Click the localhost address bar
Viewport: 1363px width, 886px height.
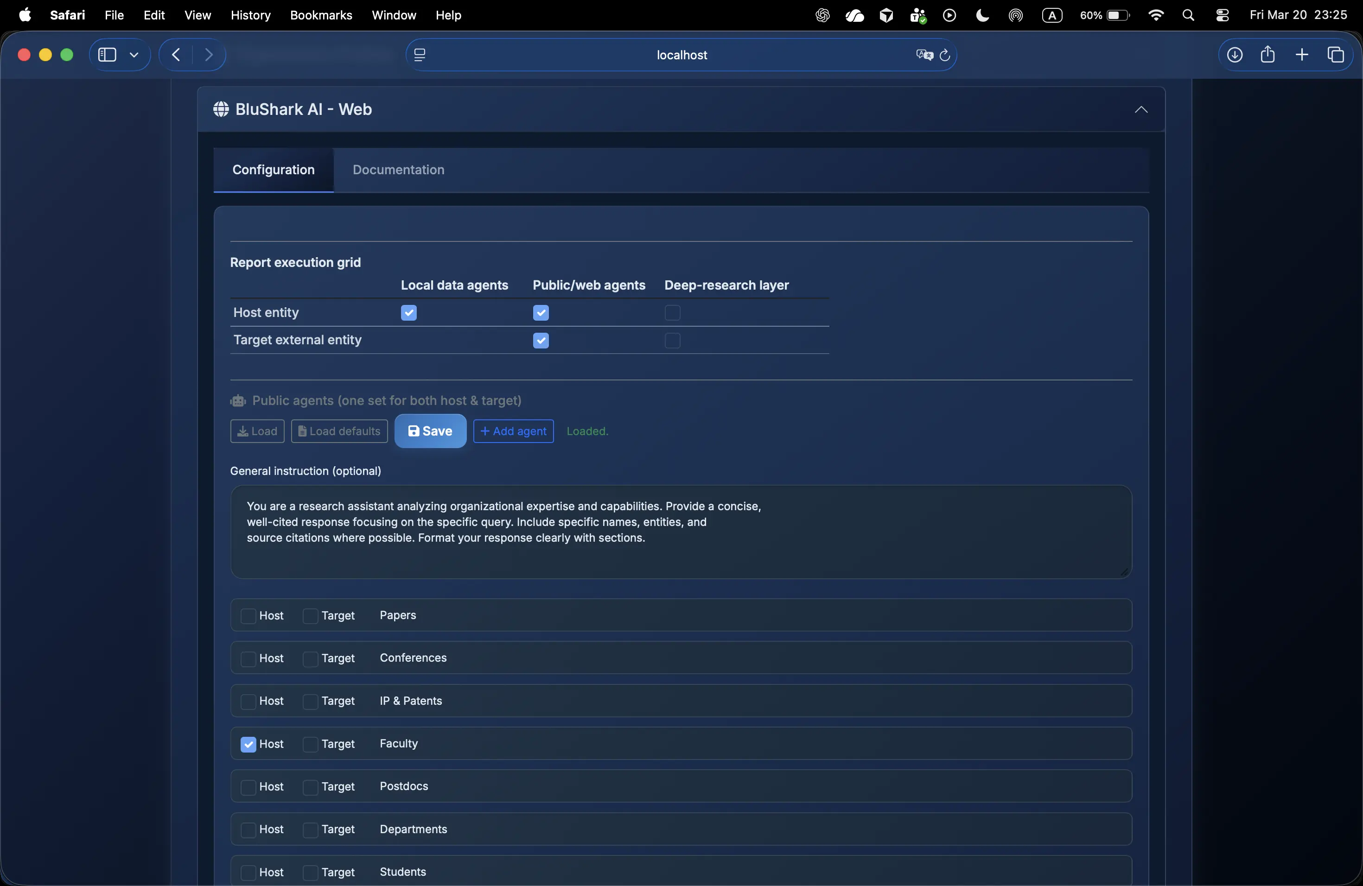681,55
